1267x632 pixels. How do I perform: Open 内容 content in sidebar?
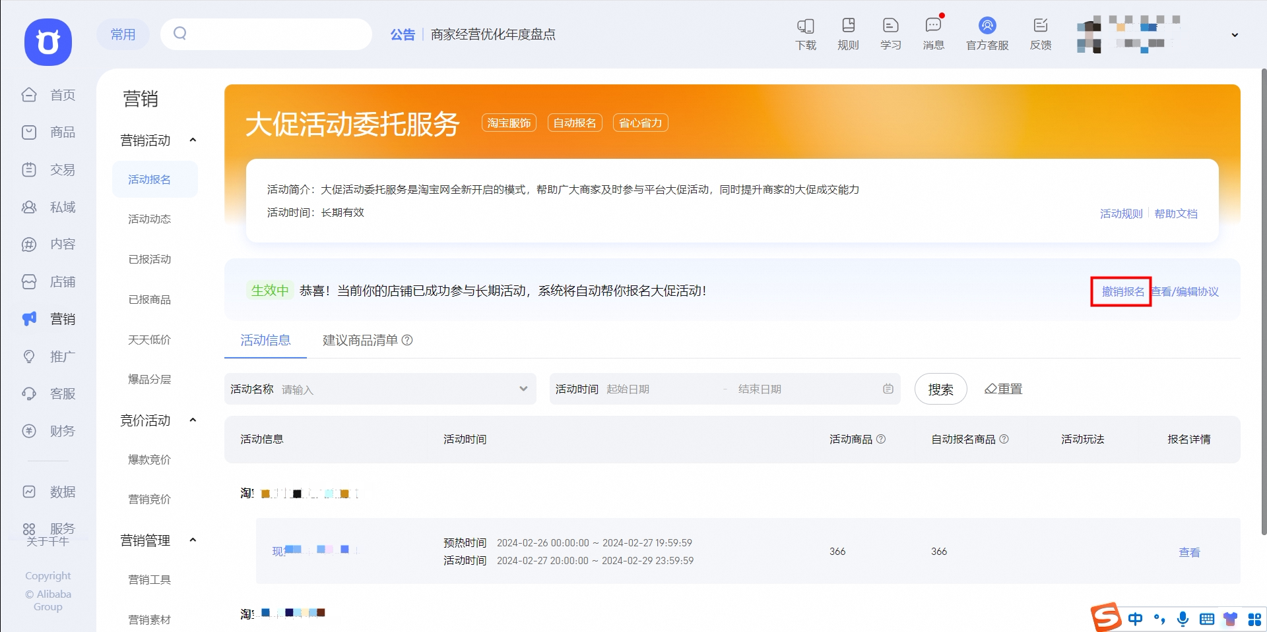[49, 244]
